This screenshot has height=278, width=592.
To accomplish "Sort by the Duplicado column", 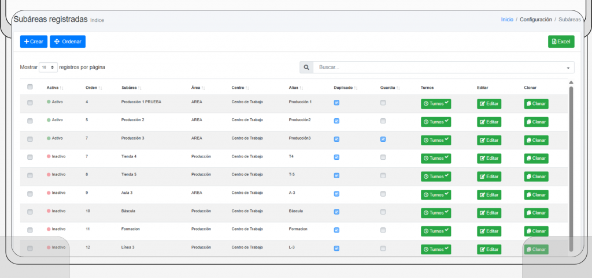I will coord(346,88).
